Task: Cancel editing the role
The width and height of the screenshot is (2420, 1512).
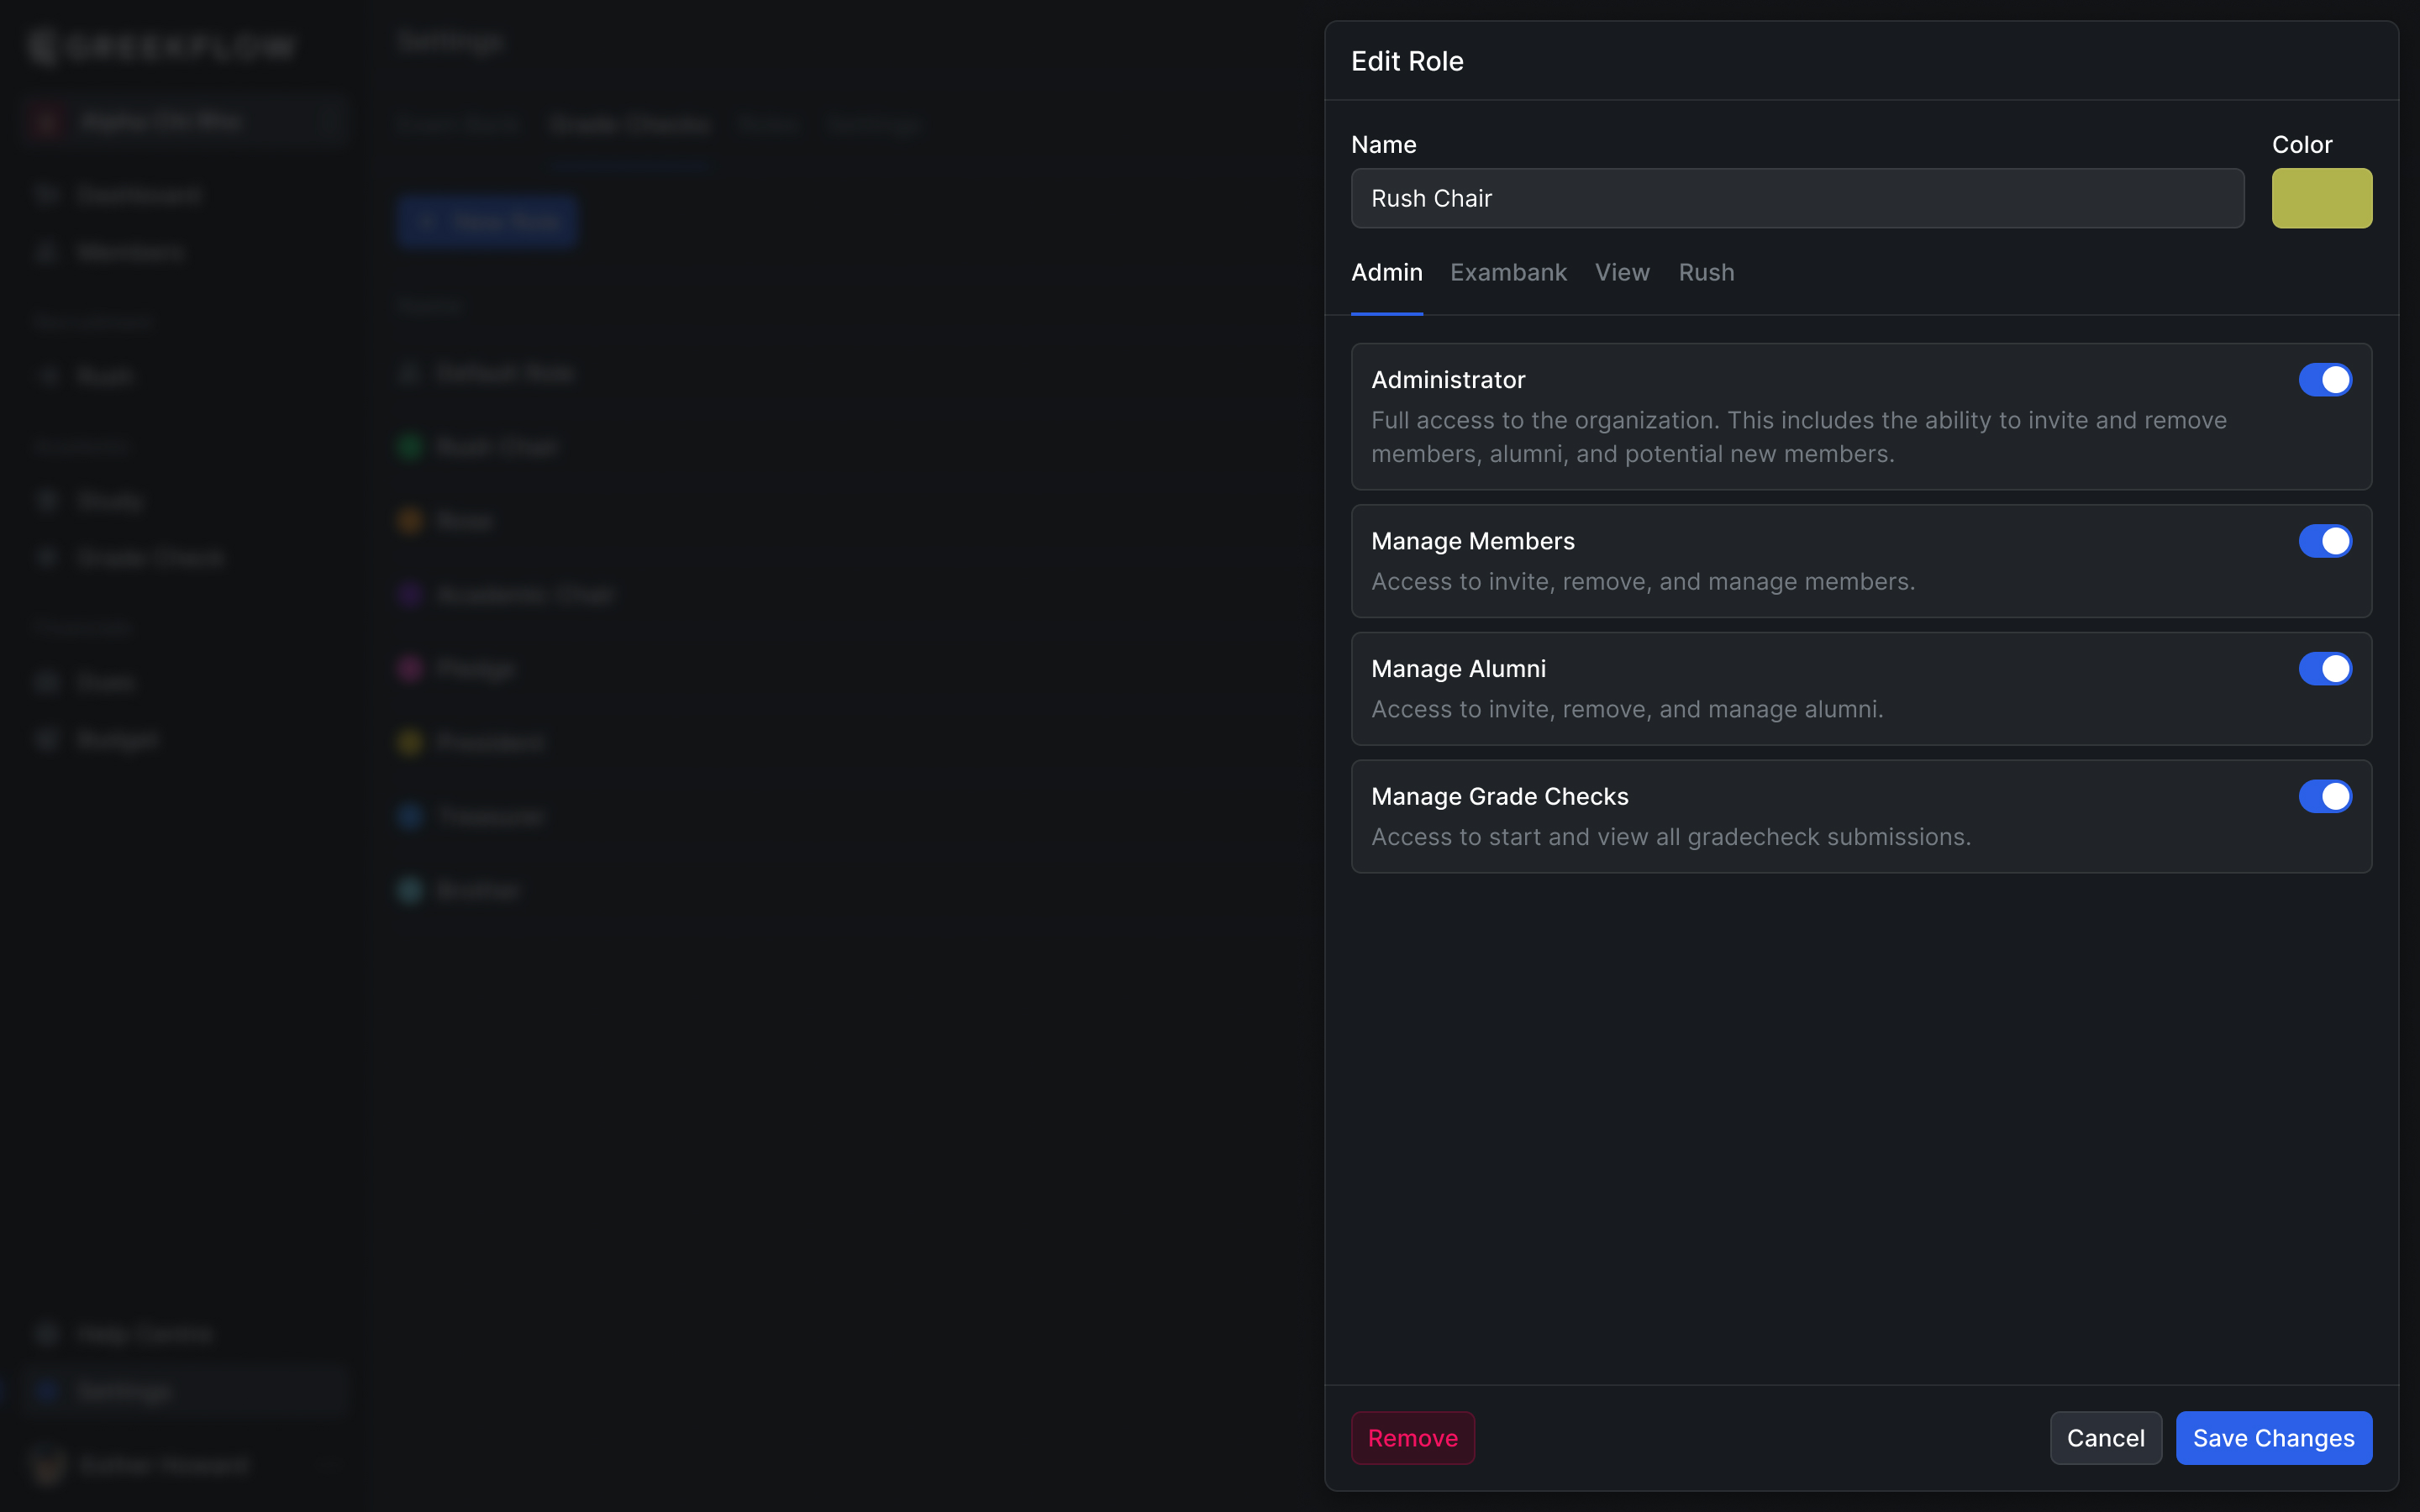Action: [2106, 1438]
